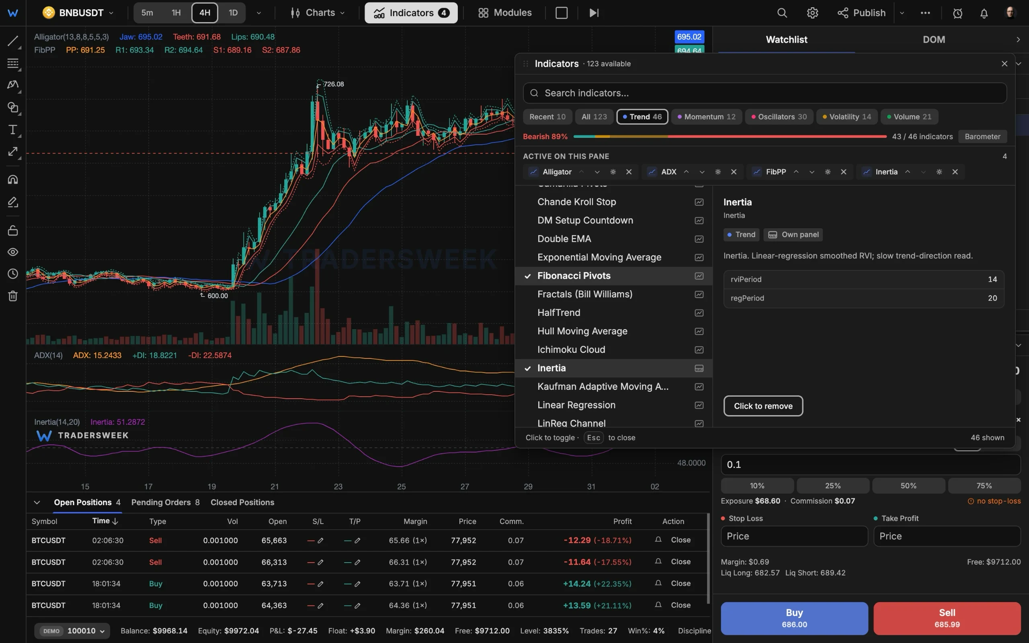Open BNBUSDT symbol dropdown
This screenshot has height=643, width=1029.
click(78, 13)
